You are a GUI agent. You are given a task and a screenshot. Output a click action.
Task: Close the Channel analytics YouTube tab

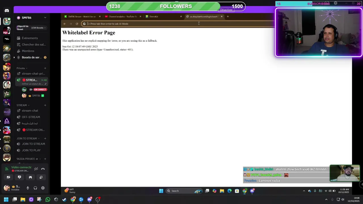pos(140,16)
